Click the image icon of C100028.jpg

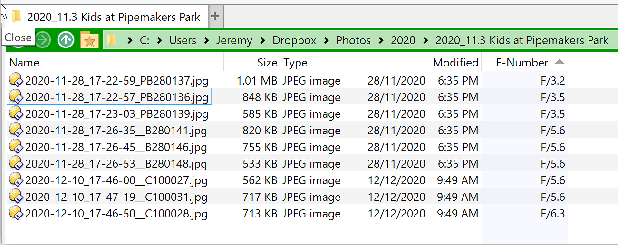click(16, 213)
